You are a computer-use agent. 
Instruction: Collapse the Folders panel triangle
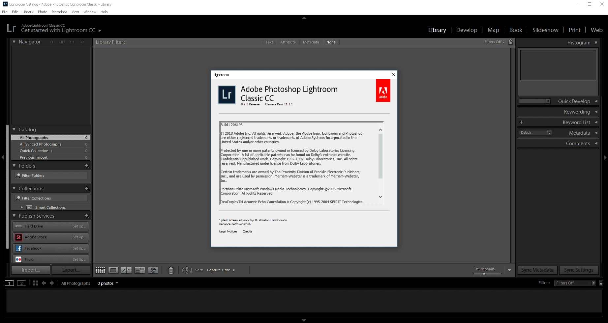coord(14,166)
